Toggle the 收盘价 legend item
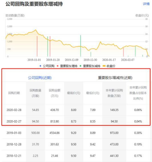 pyautogui.click(x=109, y=66)
